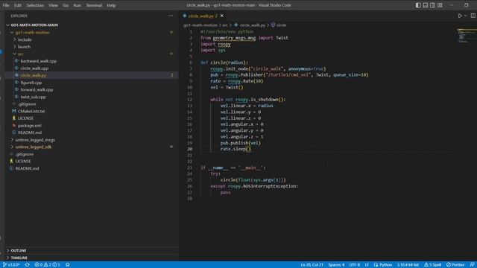
Task: Expand the unitree_legged_msgs folder
Action: pyautogui.click(x=35, y=140)
